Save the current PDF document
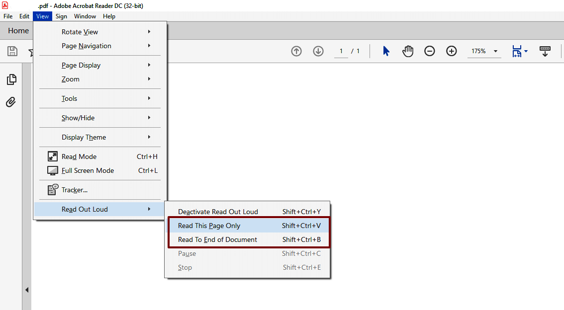564x310 pixels. (x=11, y=51)
